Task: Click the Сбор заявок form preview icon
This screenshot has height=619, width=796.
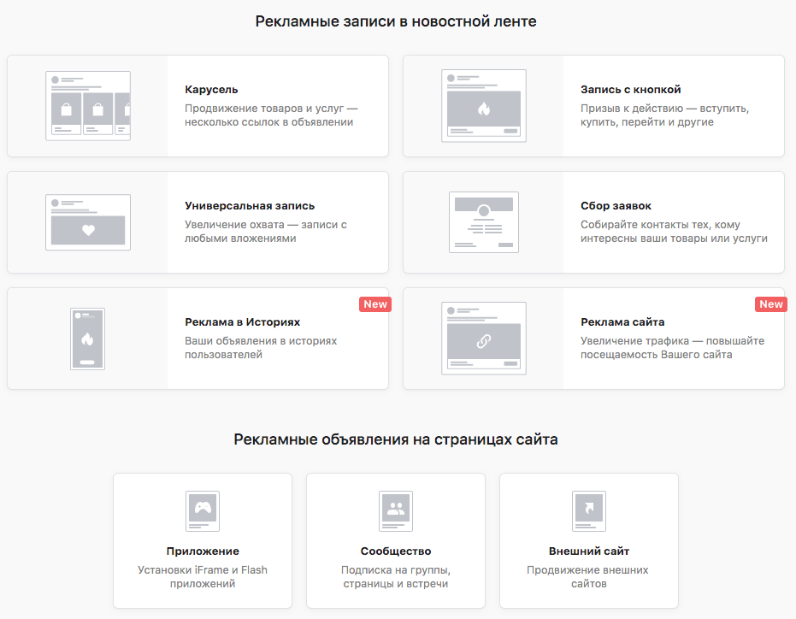Action: (x=484, y=222)
